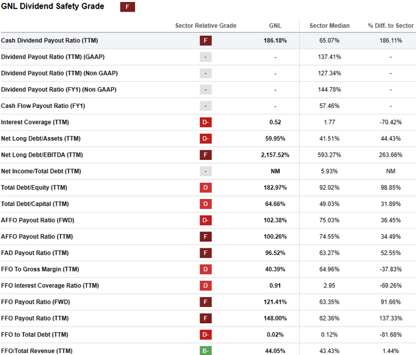Screen dimensions: 416x355
Task: Click the blank grade badge for Dividend Payout Ratio (FY1)
Action: (x=205, y=90)
